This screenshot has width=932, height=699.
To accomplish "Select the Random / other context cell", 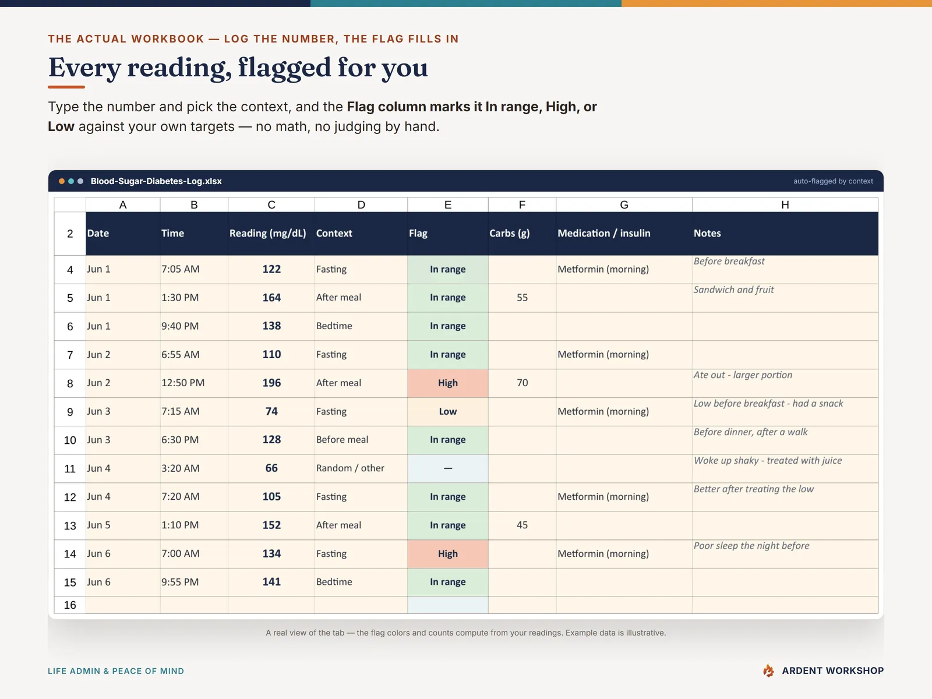I will pyautogui.click(x=361, y=468).
